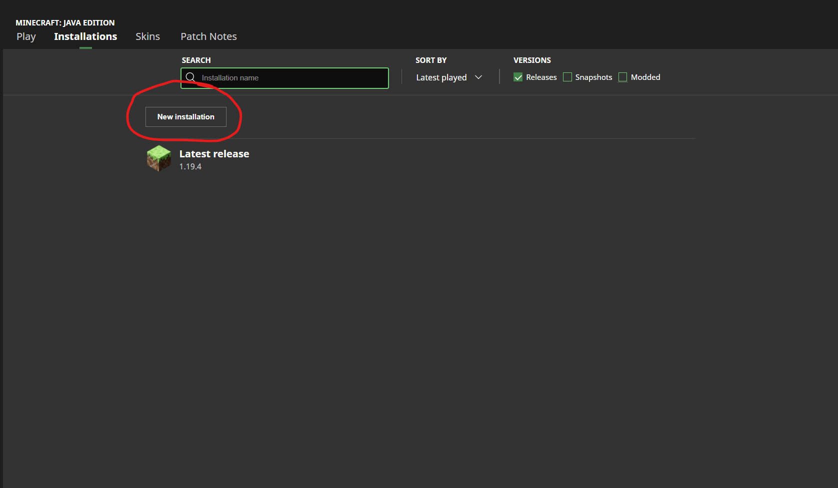Viewport: 838px width, 488px height.
Task: Click the 1.19.4 version text
Action: coord(190,167)
